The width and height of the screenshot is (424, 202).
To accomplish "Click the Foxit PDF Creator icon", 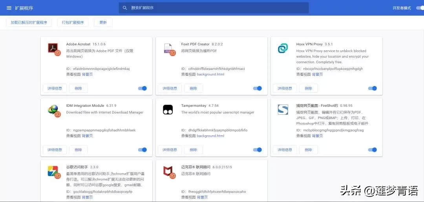I will coord(170,49).
